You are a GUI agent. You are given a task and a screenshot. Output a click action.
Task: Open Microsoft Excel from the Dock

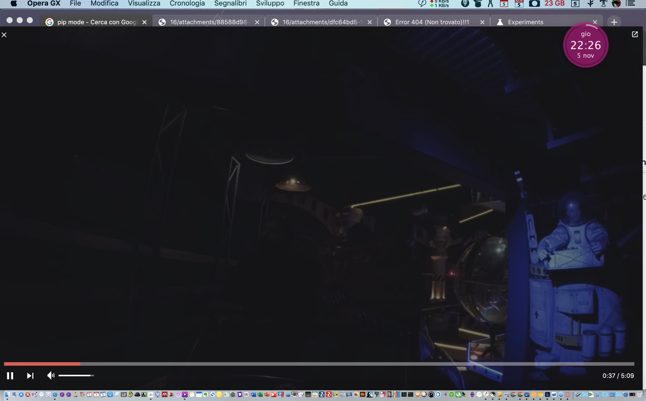260,395
